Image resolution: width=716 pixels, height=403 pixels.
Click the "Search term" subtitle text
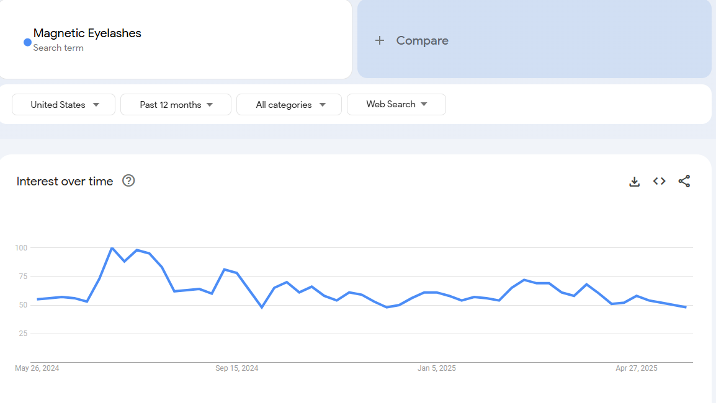[58, 48]
